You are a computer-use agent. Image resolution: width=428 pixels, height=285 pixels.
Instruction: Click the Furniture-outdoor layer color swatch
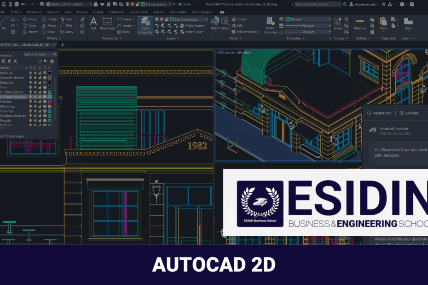click(50, 97)
